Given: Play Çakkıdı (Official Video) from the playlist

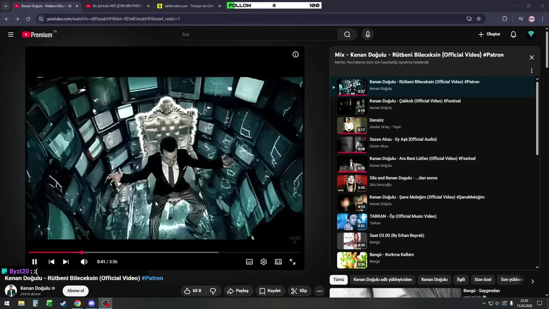Looking at the screenshot, I should tap(433, 106).
